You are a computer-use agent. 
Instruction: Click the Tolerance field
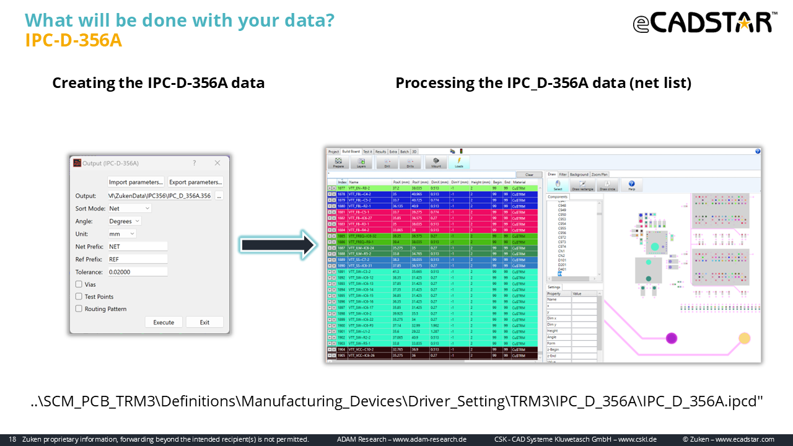[138, 272]
